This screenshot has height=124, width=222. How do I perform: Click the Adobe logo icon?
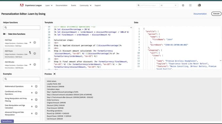tap(22, 5)
